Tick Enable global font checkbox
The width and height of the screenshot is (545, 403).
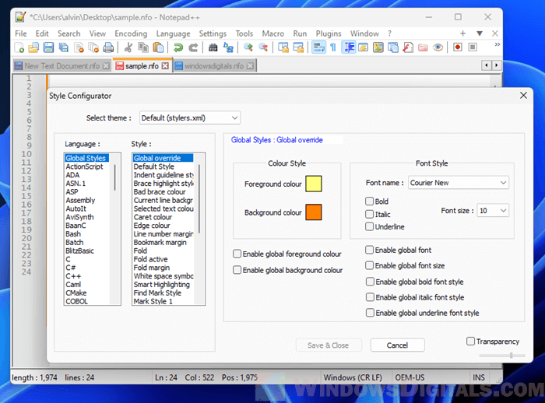point(369,250)
